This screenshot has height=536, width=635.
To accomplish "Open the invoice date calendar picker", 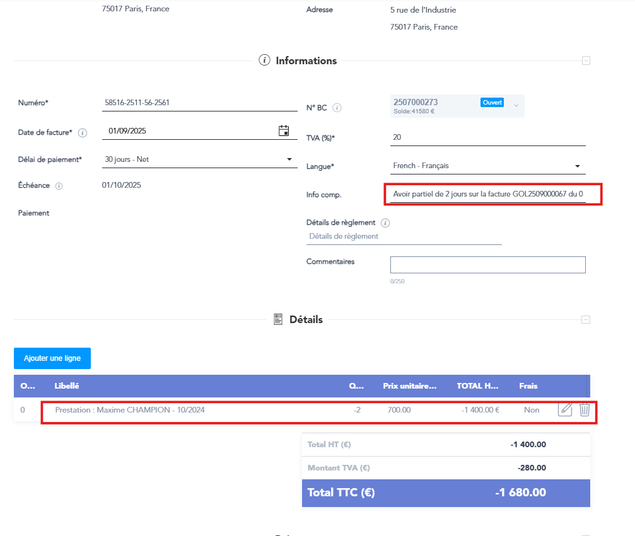I will click(x=284, y=131).
